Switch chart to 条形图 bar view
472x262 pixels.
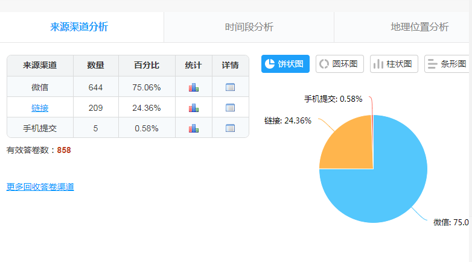click(447, 64)
